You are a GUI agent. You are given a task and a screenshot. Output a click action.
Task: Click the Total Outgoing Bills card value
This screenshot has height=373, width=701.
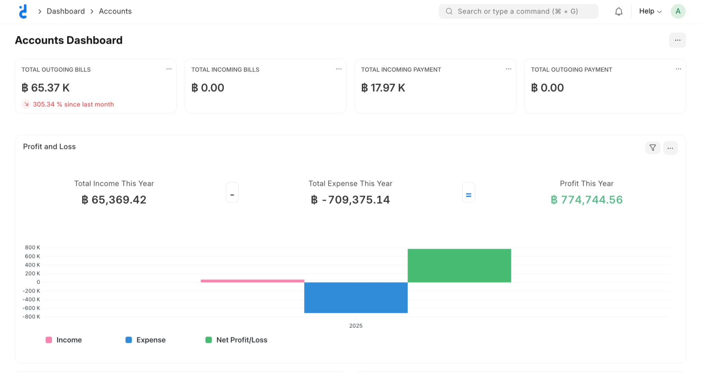[46, 88]
